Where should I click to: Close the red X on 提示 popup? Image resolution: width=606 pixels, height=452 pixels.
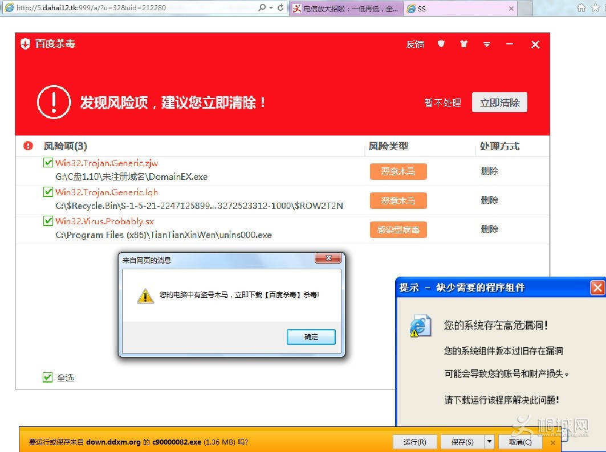tap(597, 288)
